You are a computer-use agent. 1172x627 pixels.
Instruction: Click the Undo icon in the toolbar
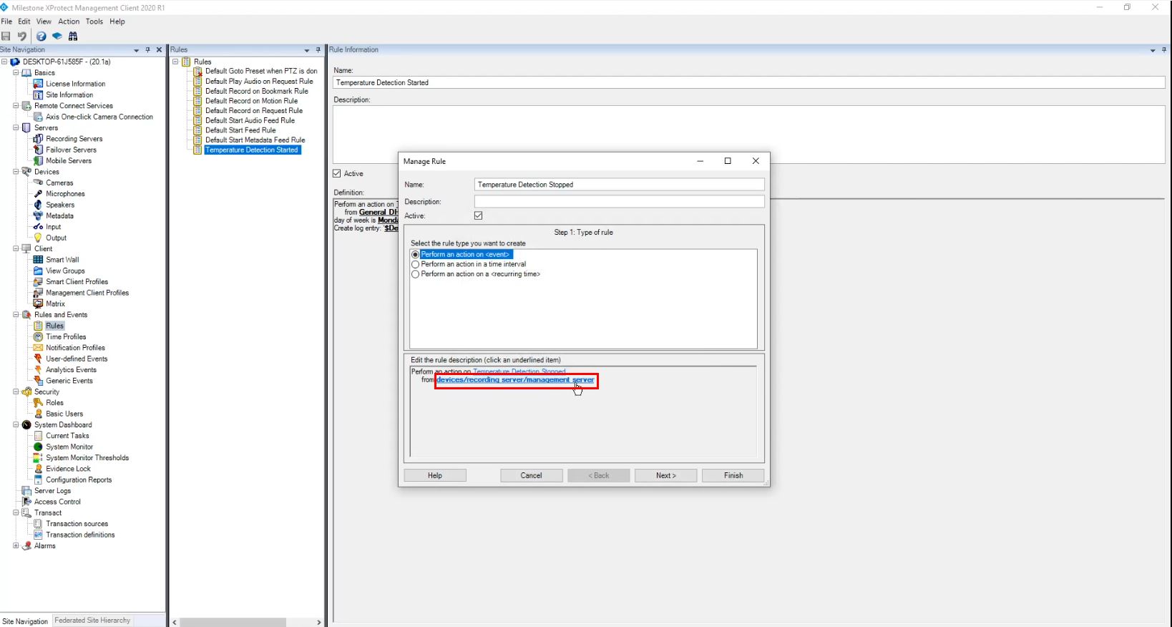coord(22,37)
